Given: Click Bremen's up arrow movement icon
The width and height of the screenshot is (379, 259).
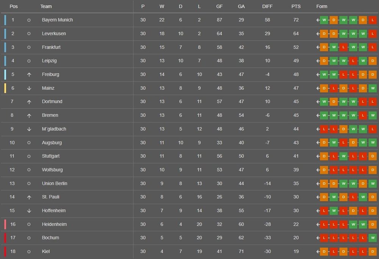Looking at the screenshot, I should click(x=29, y=115).
